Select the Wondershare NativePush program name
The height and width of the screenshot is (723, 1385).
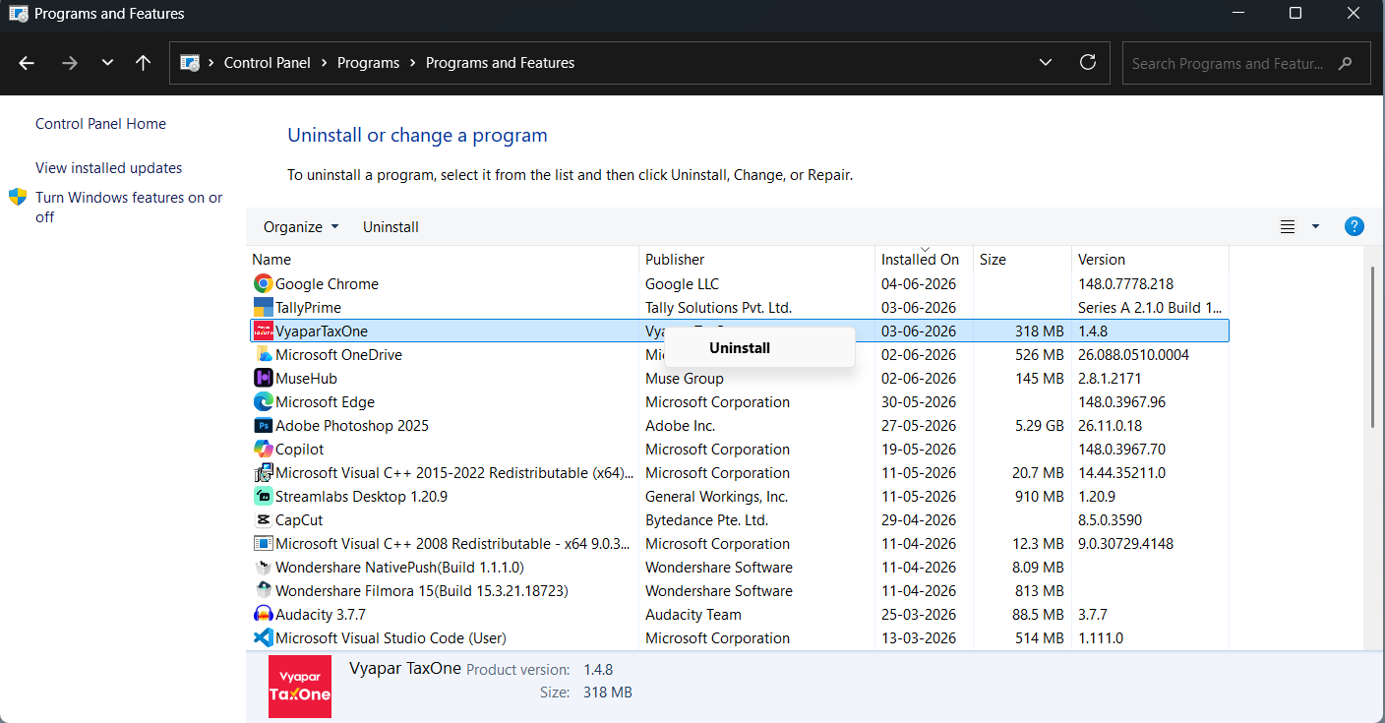coord(399,568)
